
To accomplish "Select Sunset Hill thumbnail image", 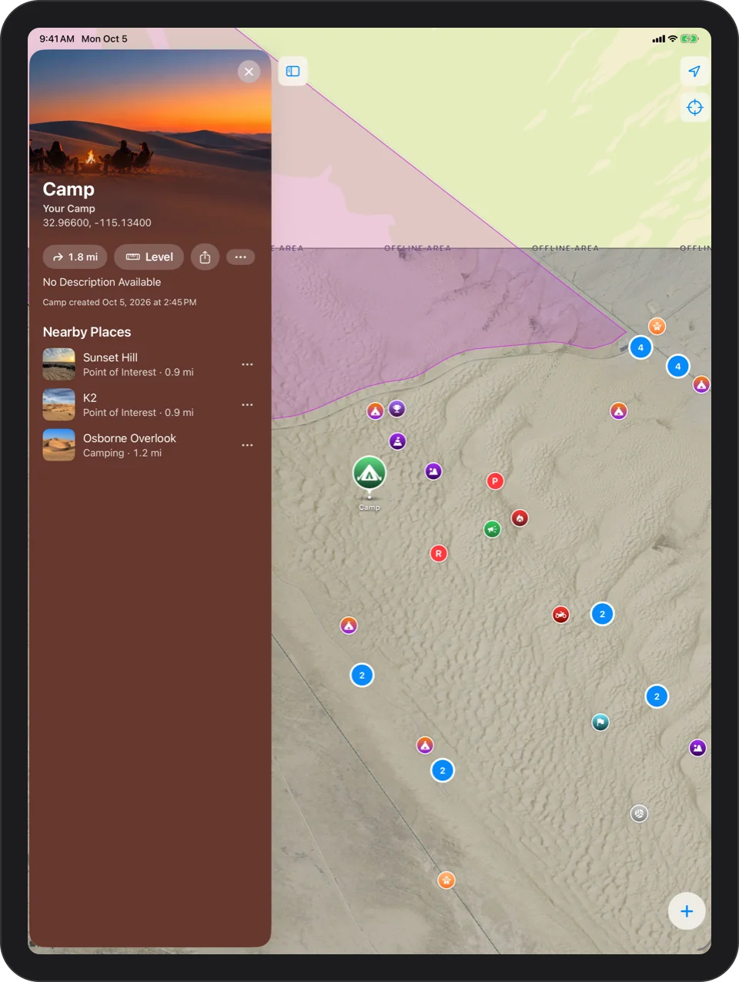I will tap(59, 364).
